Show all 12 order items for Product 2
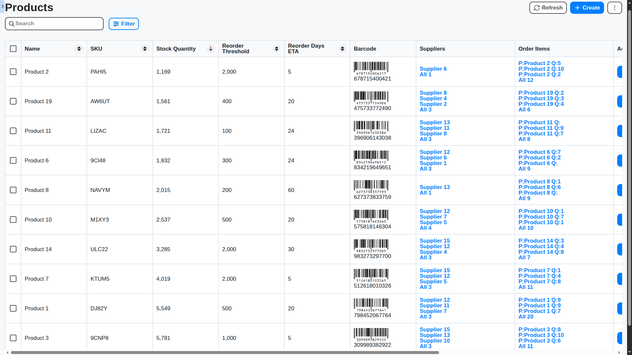Viewport: 632px width, 355px height. click(x=526, y=80)
